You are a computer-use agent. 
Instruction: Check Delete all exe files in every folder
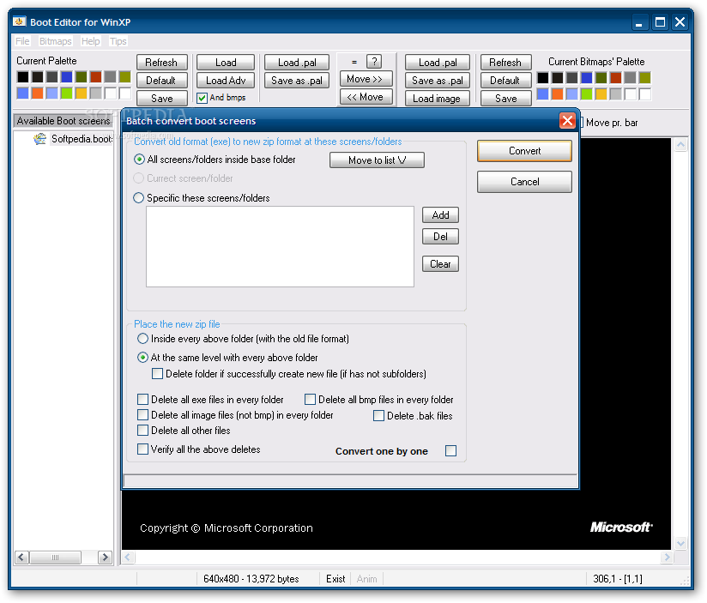point(143,400)
